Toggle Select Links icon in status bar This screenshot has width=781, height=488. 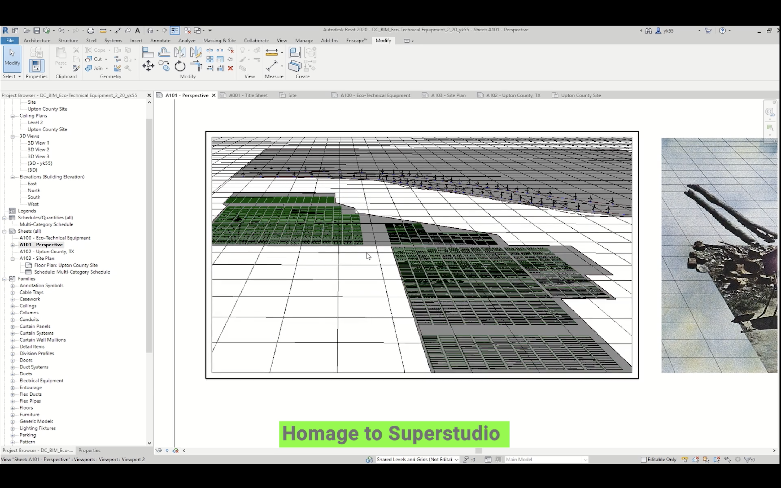coord(685,459)
